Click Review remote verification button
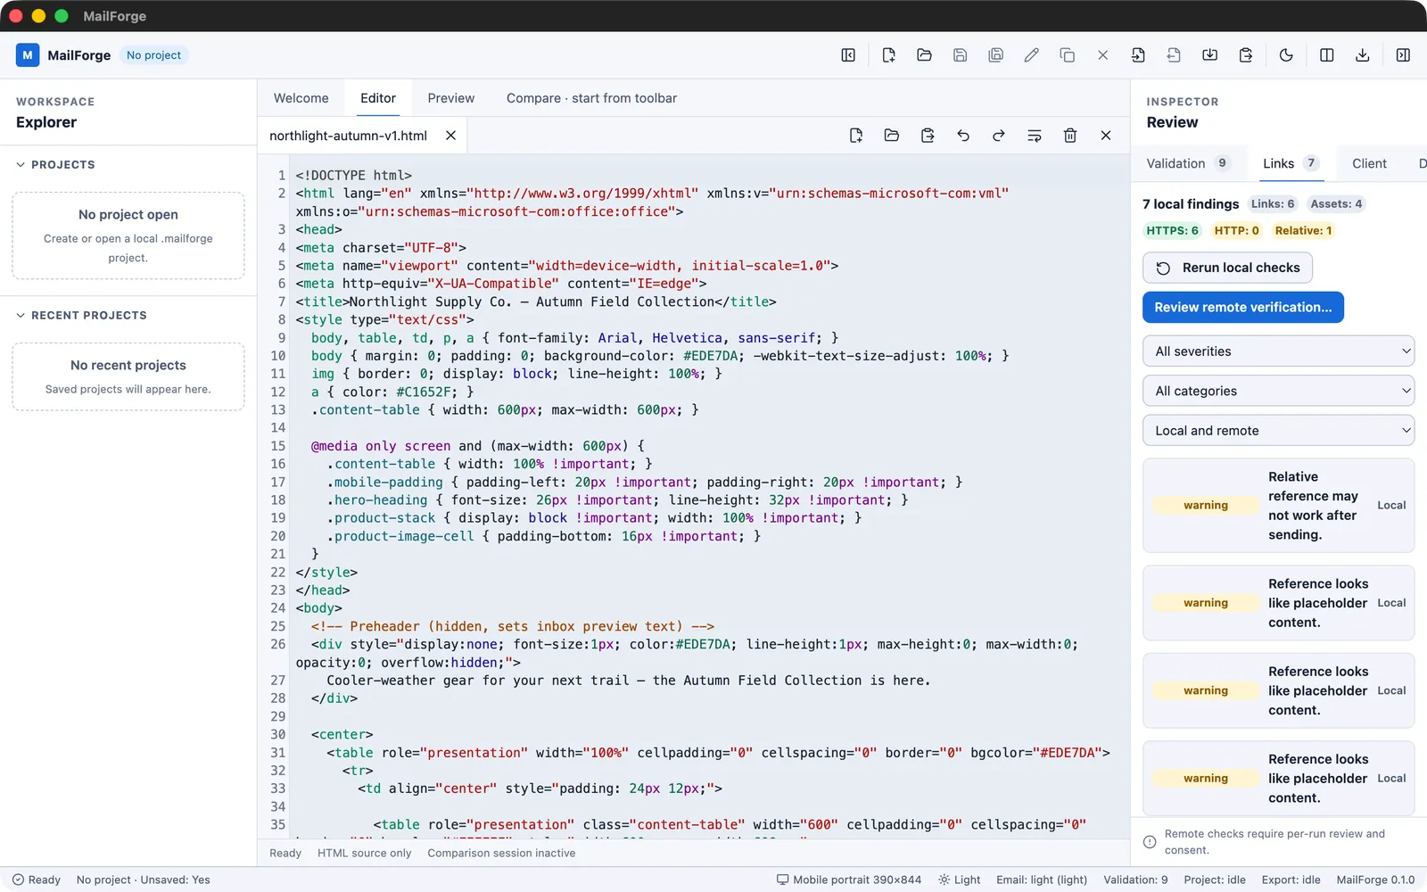This screenshot has width=1427, height=892. point(1242,307)
